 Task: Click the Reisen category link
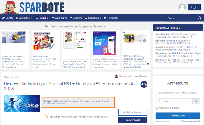click(7, 77)
